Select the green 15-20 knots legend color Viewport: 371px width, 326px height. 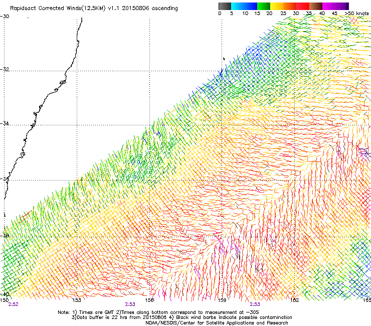tap(264, 6)
